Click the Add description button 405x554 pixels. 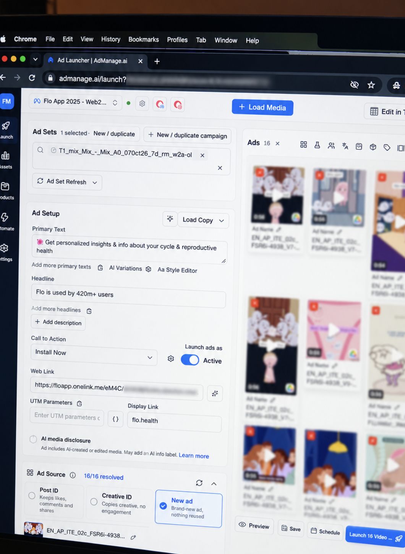(x=58, y=322)
